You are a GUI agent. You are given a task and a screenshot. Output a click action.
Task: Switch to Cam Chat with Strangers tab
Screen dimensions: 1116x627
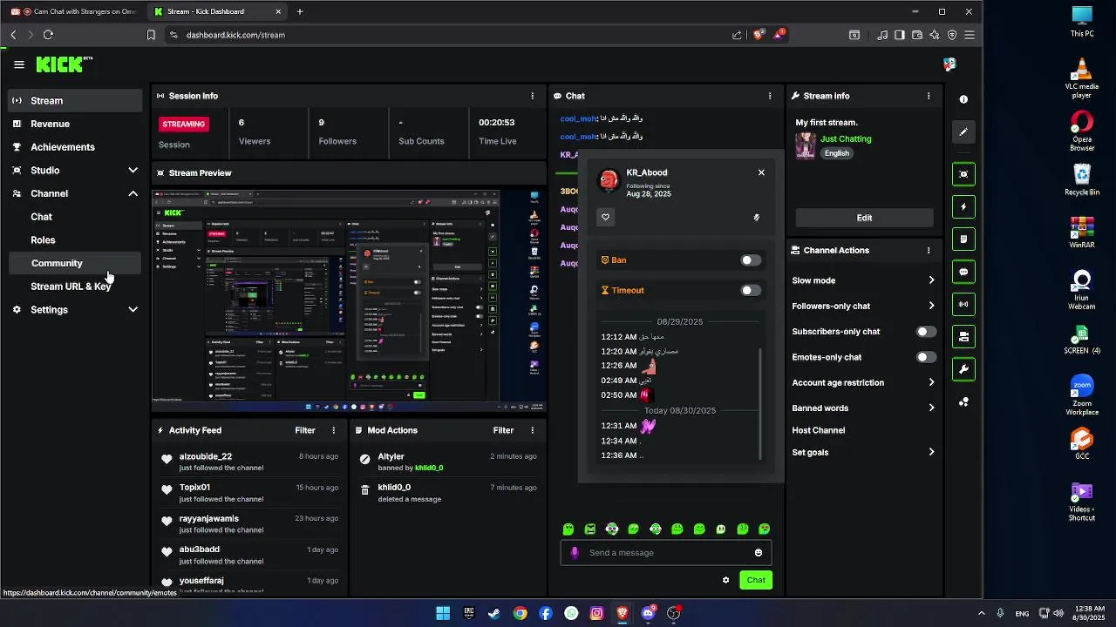pyautogui.click(x=73, y=11)
